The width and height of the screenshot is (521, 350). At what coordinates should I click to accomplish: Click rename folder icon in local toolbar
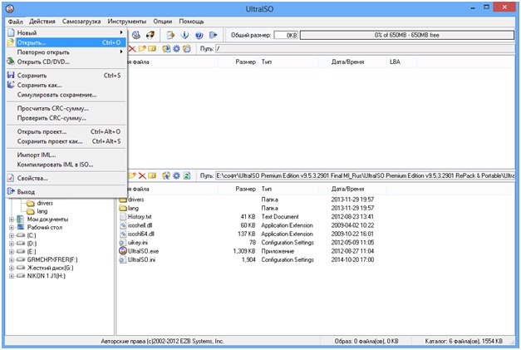[x=152, y=175]
